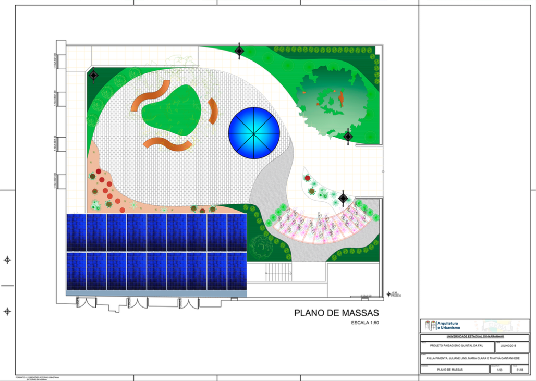Click the small orange arc bench beside the lawn island
The image size is (536, 381).
point(213,111)
